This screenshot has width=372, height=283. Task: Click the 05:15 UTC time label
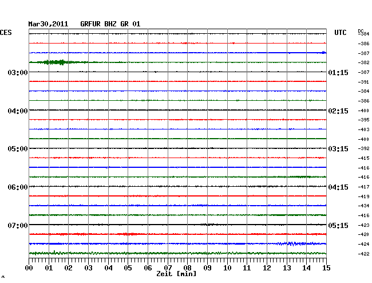[x=338, y=225]
